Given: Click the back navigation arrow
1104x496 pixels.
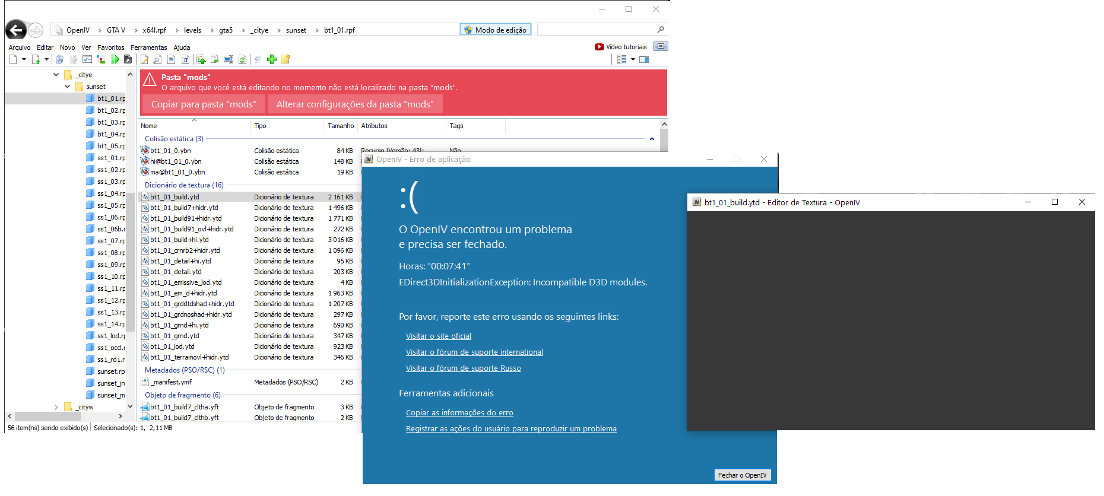Looking at the screenshot, I should 16,30.
